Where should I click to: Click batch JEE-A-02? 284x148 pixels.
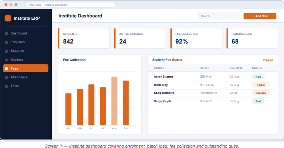tap(206, 101)
